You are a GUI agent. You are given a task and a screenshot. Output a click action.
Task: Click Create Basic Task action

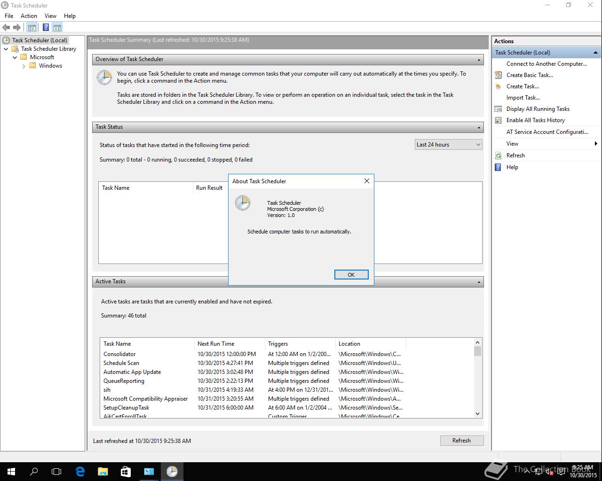[530, 75]
